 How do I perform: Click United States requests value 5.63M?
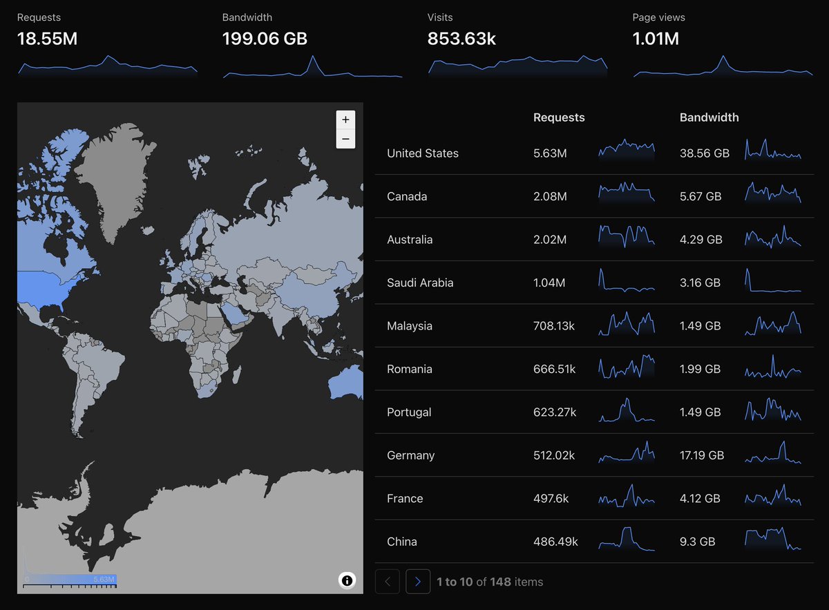(550, 153)
